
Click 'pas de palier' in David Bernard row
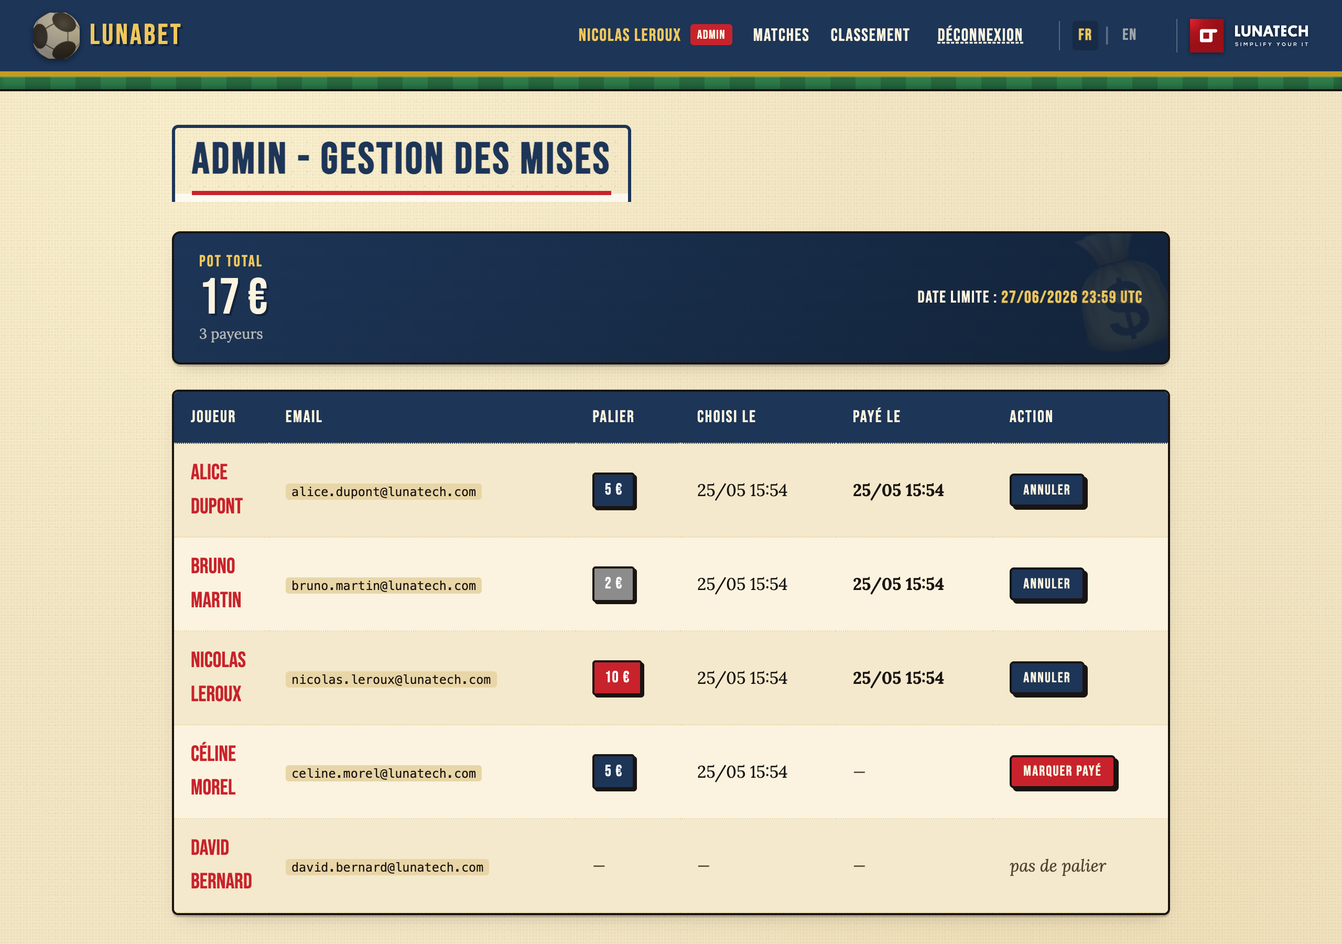tap(1058, 866)
